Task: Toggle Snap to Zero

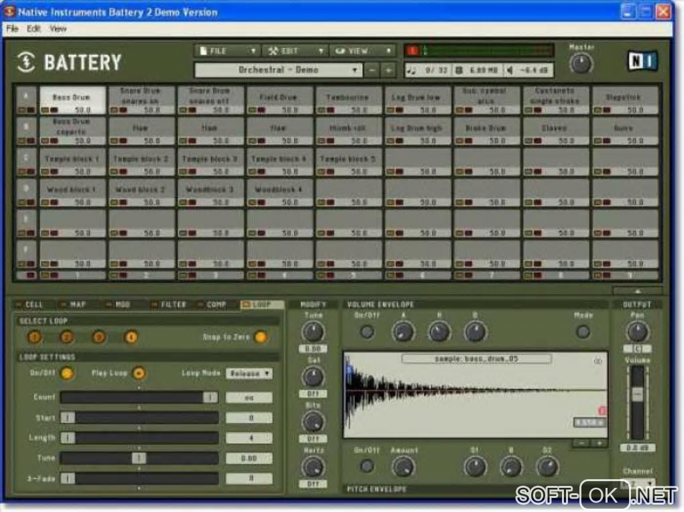Action: pyautogui.click(x=261, y=337)
